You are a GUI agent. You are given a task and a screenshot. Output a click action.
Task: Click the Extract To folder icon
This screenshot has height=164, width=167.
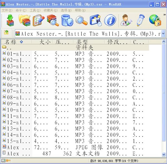point(24,20)
